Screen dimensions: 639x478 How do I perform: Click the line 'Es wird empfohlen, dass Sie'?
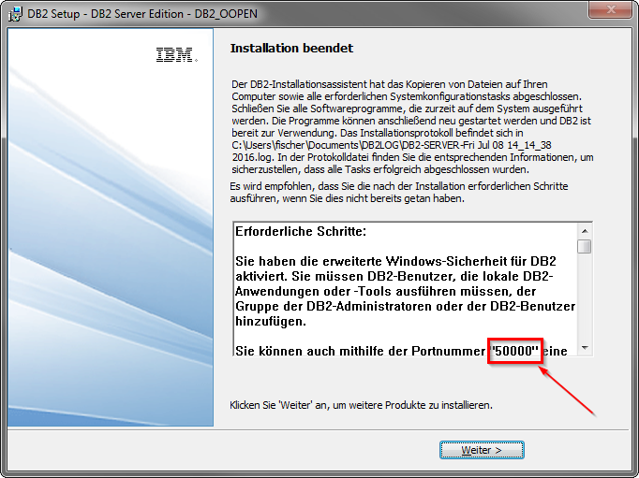point(399,186)
